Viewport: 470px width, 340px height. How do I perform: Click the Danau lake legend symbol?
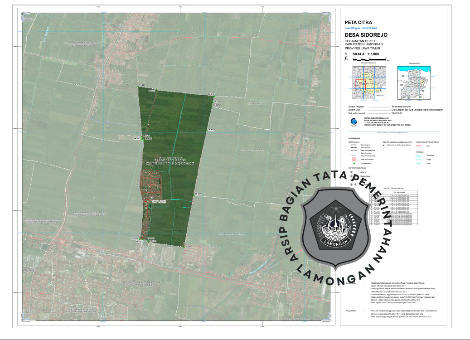tap(418, 164)
